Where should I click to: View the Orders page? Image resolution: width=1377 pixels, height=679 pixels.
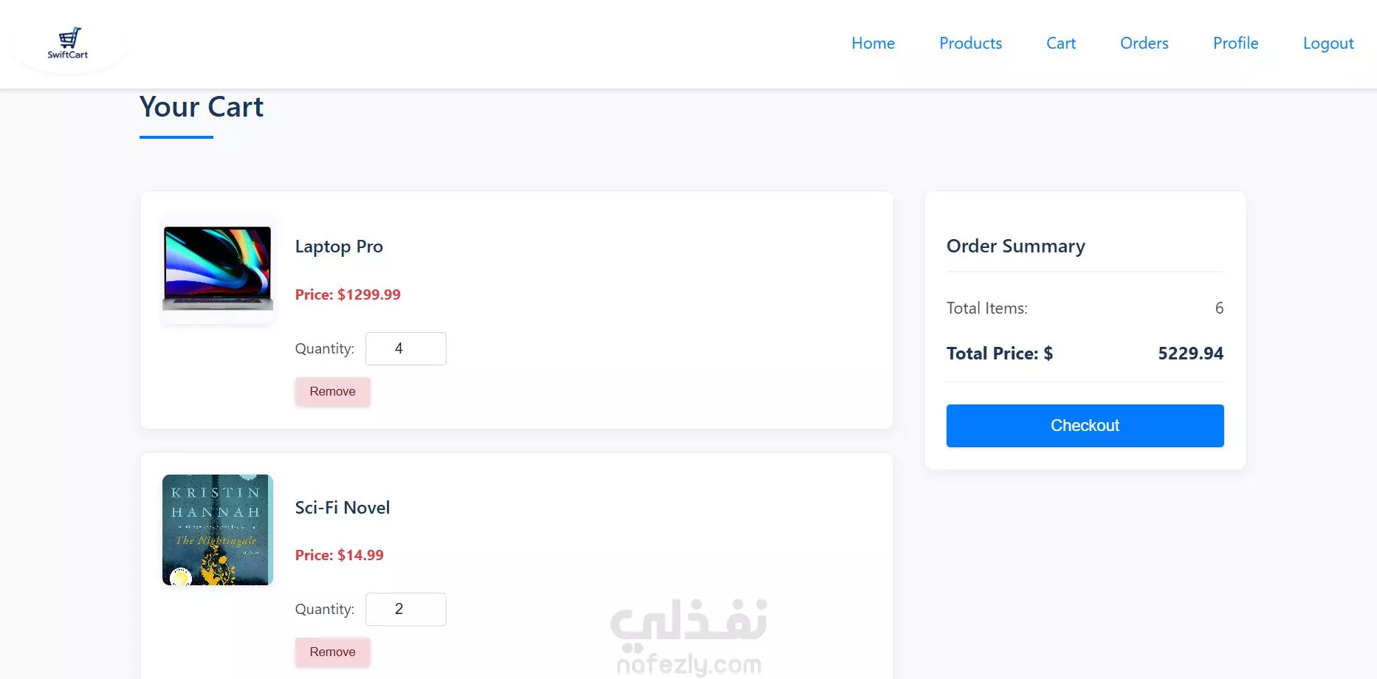(1144, 44)
